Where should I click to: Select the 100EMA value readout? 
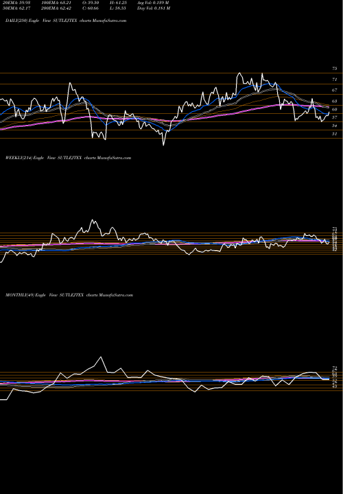(58, 3)
